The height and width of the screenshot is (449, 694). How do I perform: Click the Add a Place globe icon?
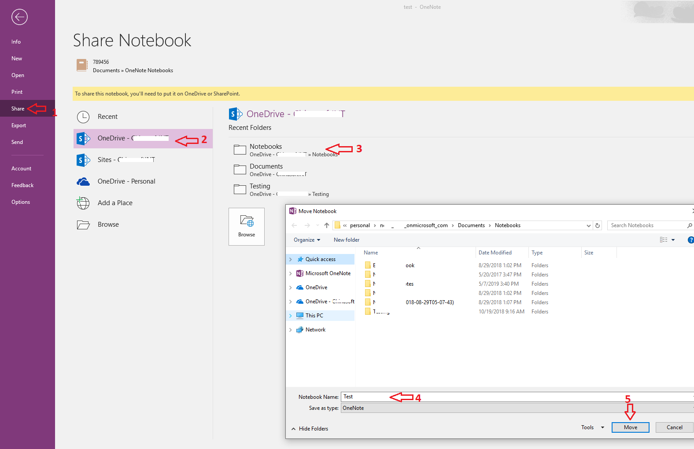(83, 203)
